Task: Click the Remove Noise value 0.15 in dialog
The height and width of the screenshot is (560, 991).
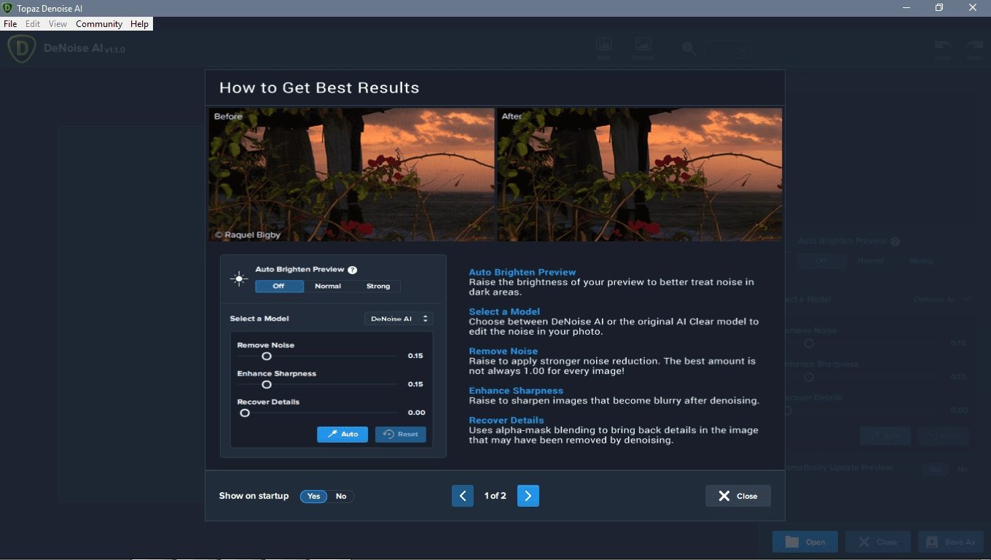Action: 415,356
